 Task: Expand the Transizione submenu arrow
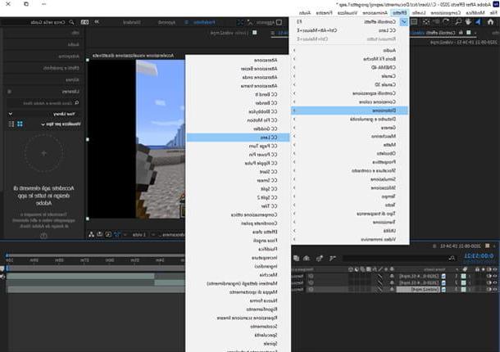point(294,222)
